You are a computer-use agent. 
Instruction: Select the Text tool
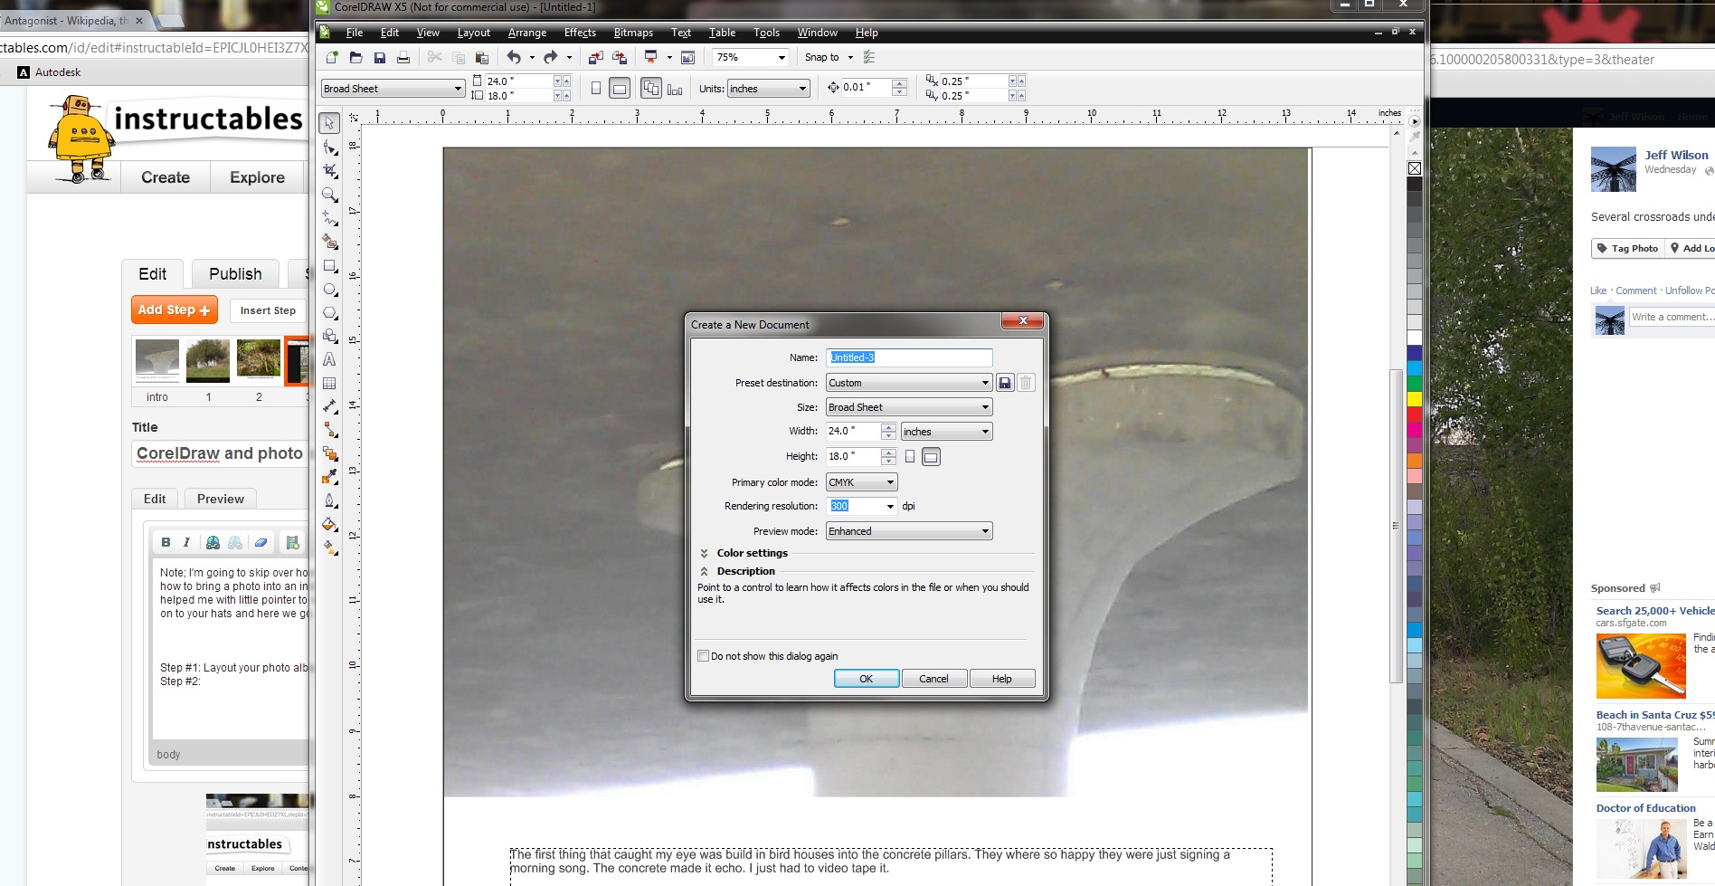329,360
